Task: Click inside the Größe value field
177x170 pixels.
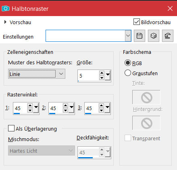Action: pyautogui.click(x=88, y=76)
